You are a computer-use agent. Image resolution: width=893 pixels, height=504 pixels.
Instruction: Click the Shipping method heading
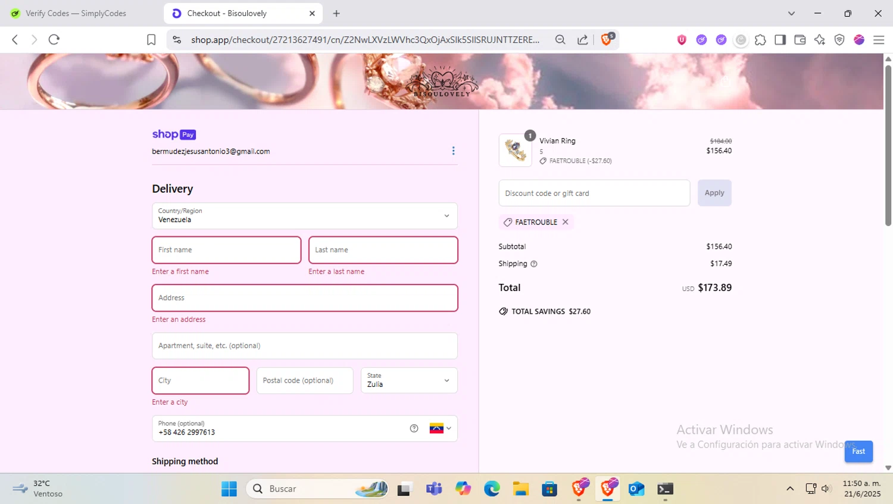[x=185, y=461]
